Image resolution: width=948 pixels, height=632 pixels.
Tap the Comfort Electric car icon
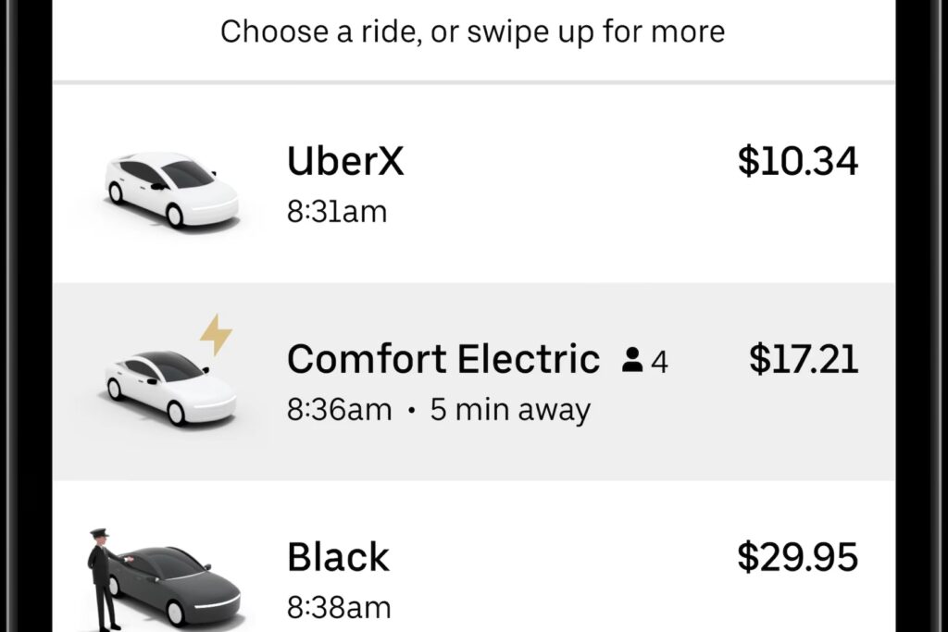point(170,386)
